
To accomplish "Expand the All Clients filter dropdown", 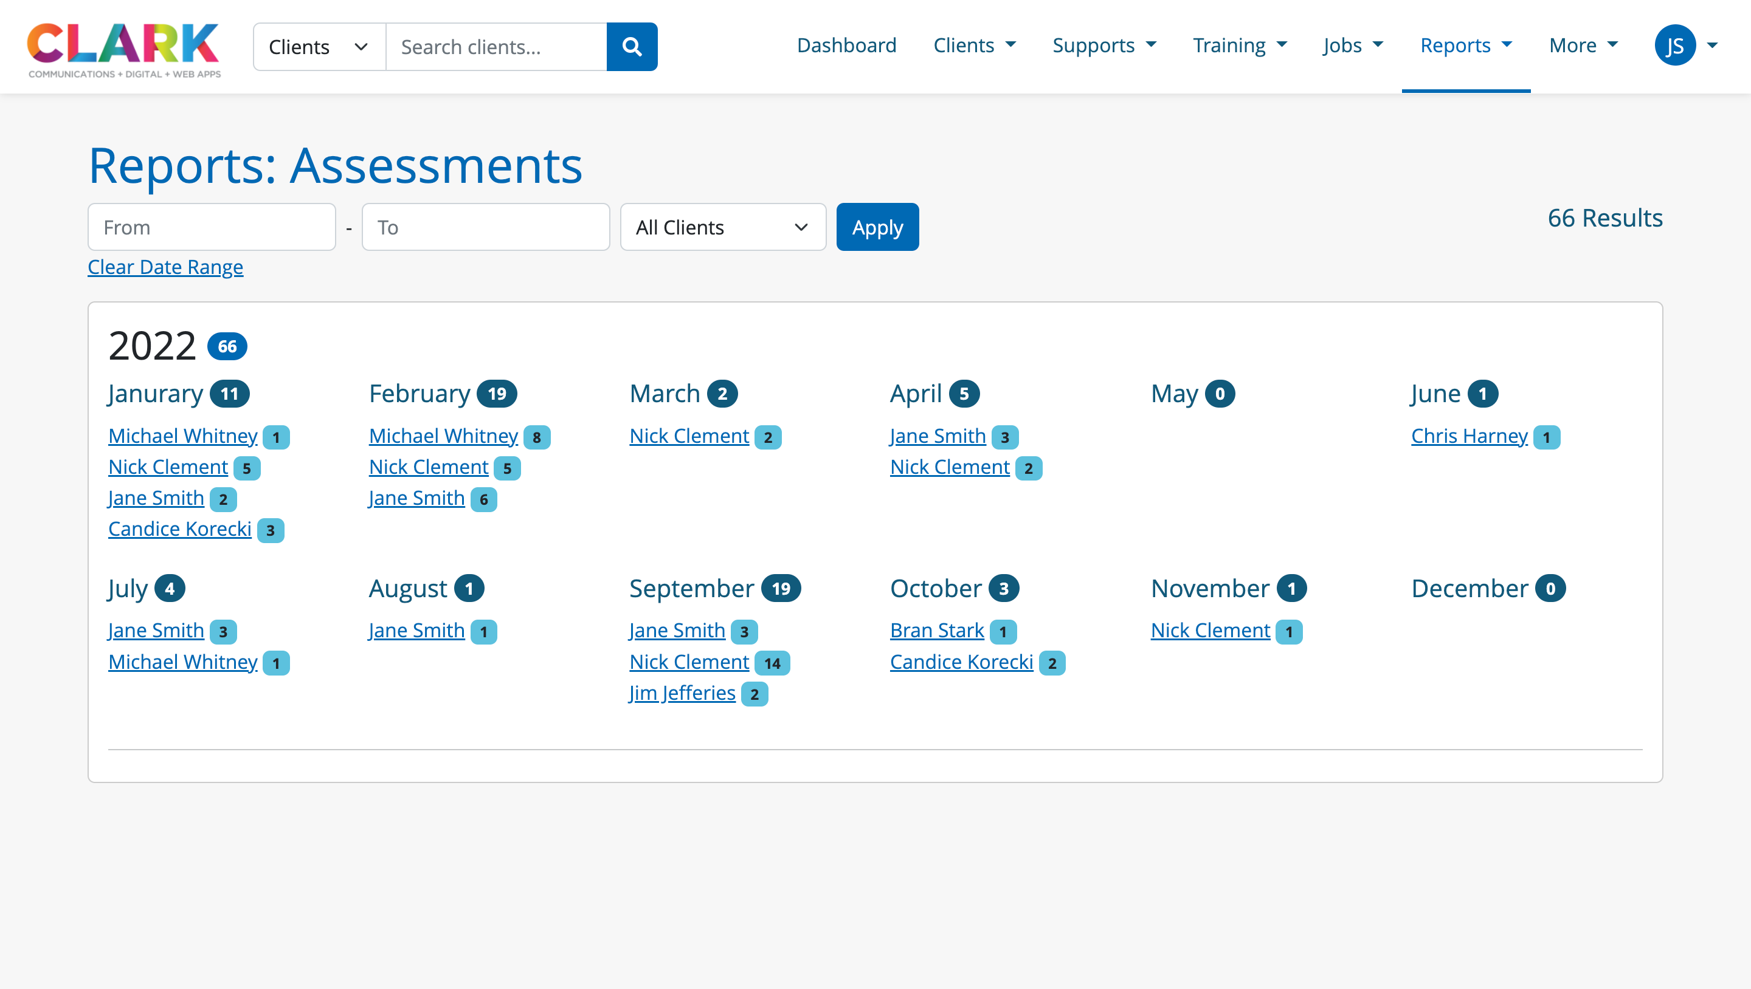I will [x=722, y=228].
